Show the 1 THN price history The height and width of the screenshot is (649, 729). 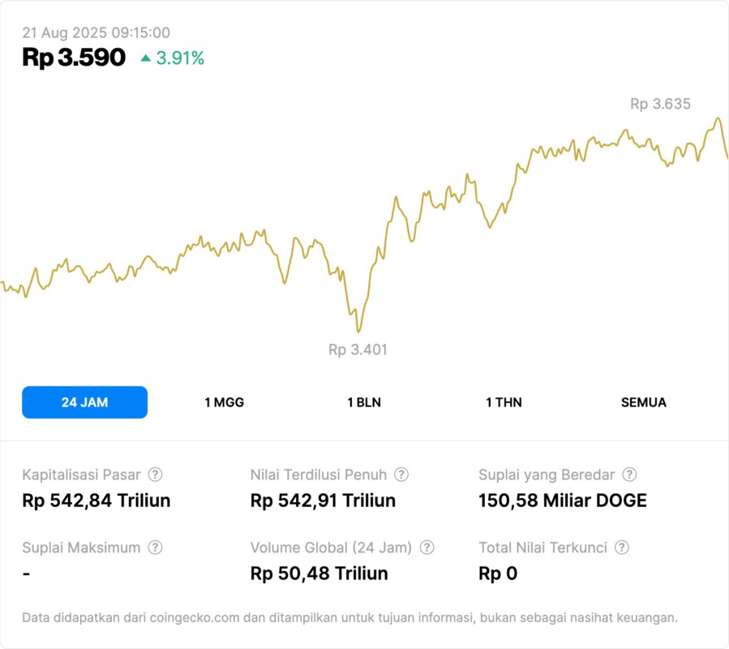click(x=504, y=402)
